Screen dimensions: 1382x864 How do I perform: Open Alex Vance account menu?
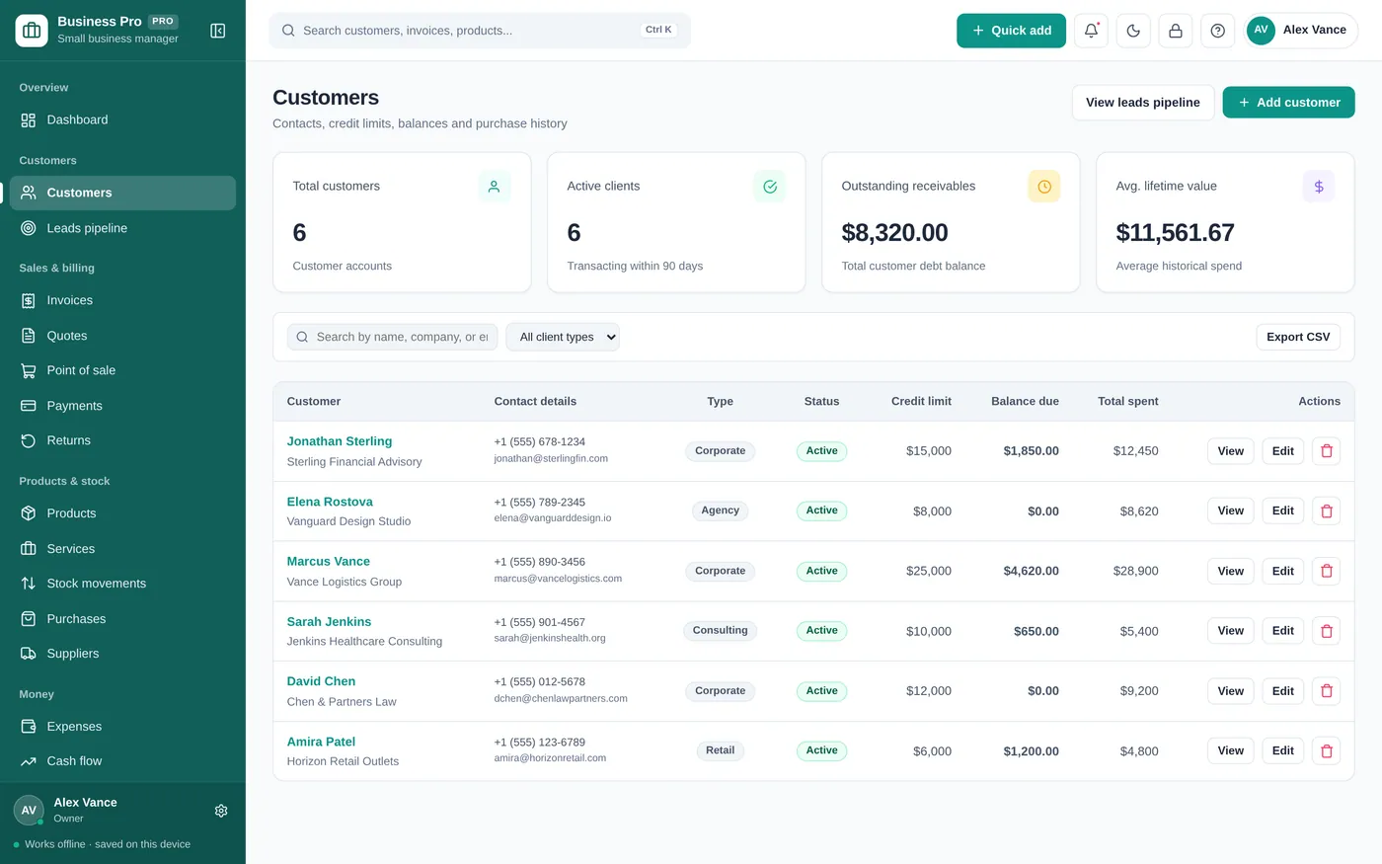coord(1302,31)
